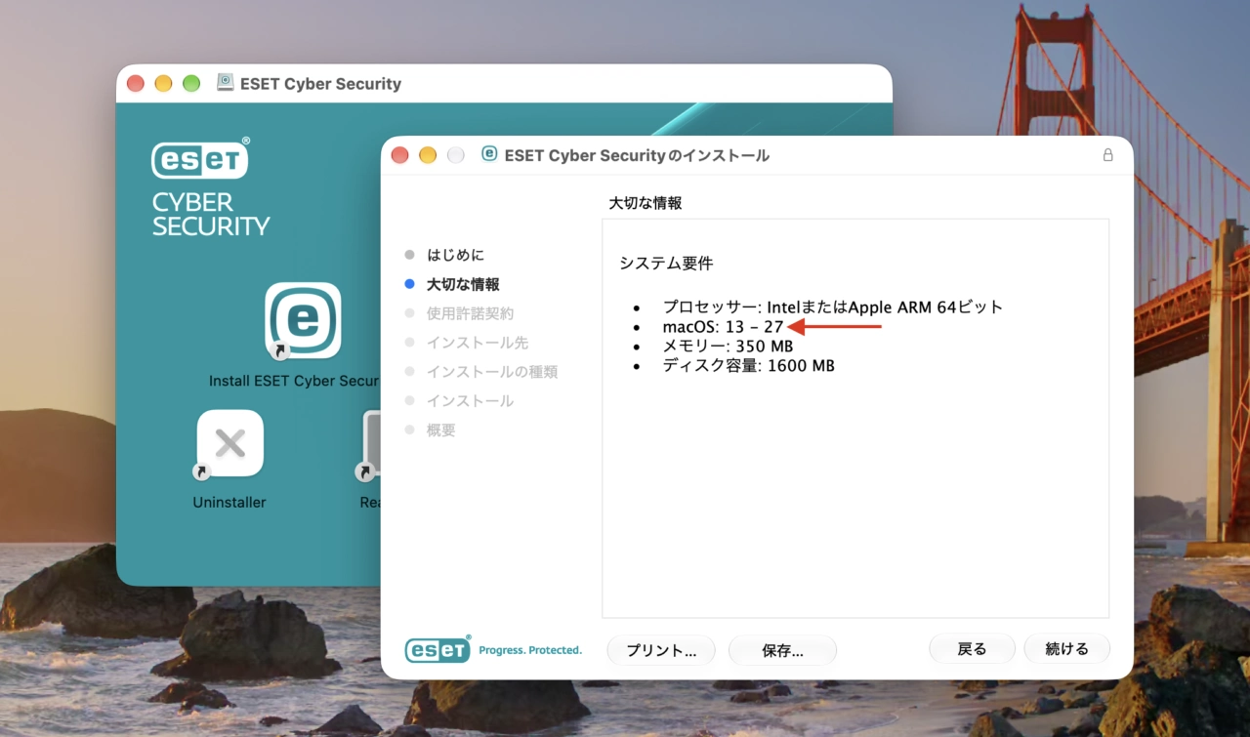Click ESET icon in installer title bar
The height and width of the screenshot is (737, 1250).
point(489,154)
